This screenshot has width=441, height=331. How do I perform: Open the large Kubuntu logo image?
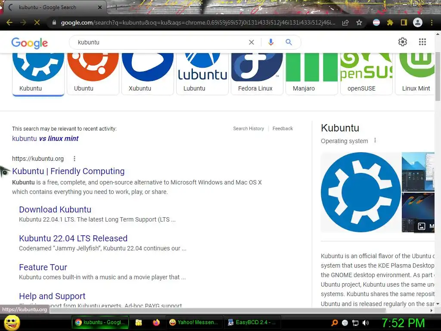tap(361, 192)
